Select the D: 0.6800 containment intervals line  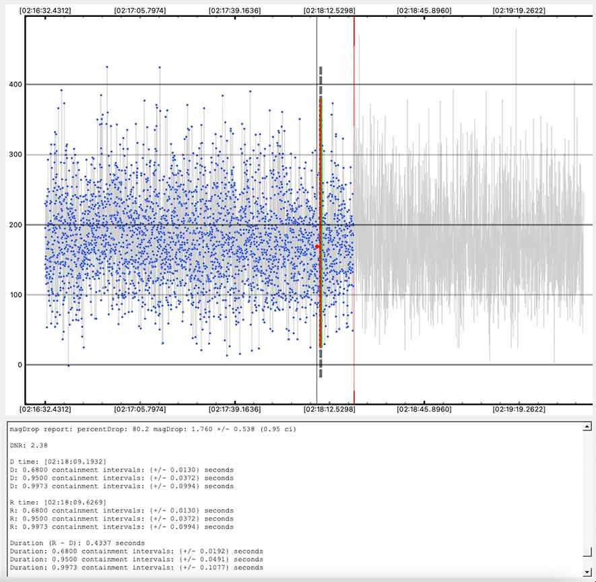(122, 470)
